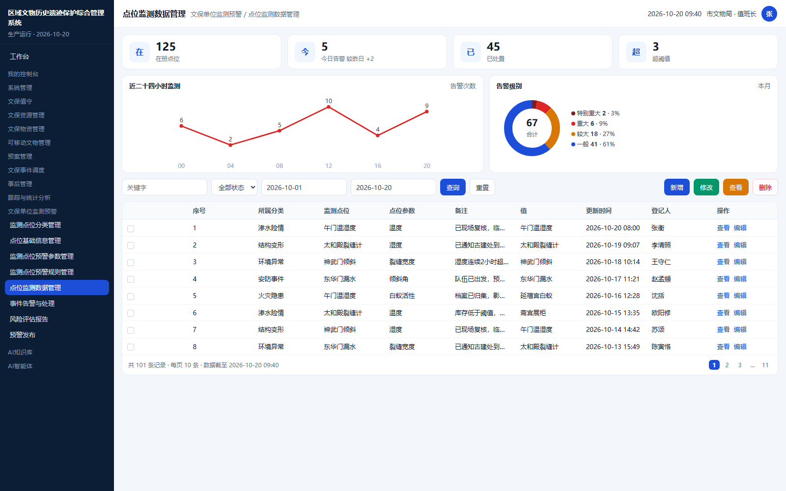Click the blue 新增 button
This screenshot has height=491, width=786.
[677, 188]
